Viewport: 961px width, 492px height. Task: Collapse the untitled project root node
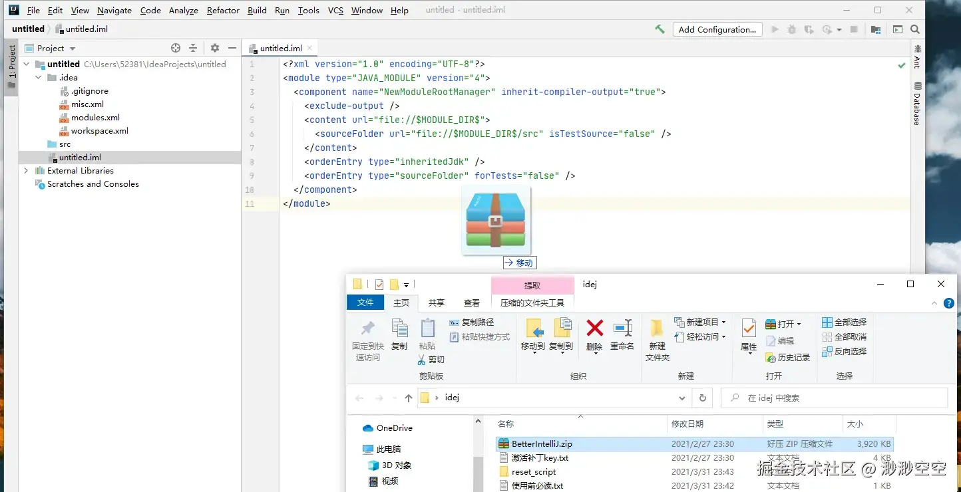coord(27,64)
